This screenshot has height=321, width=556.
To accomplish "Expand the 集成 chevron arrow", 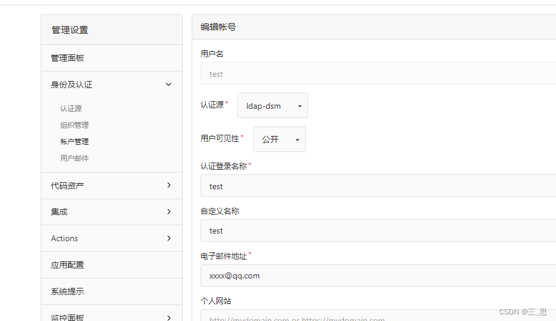I will (x=169, y=212).
